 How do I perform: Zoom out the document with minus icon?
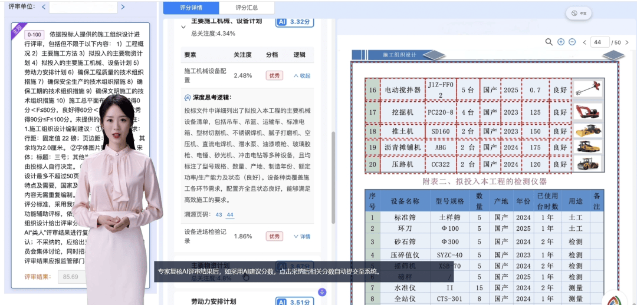coord(572,42)
